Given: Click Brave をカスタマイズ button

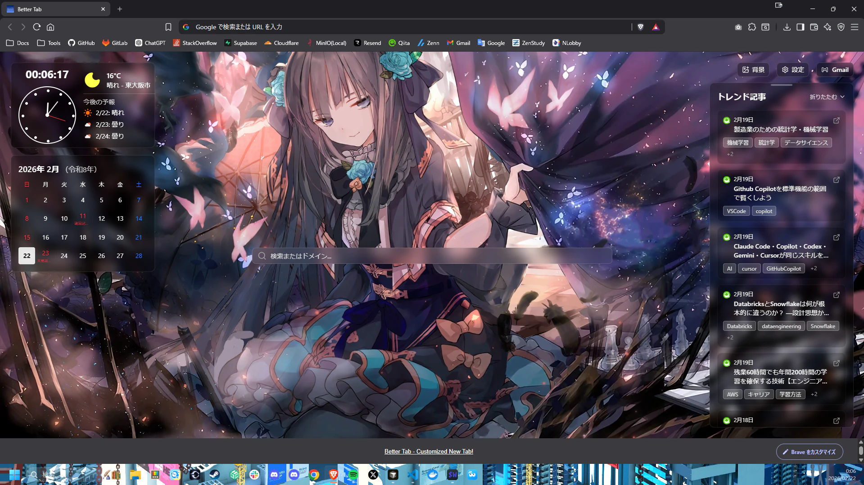Looking at the screenshot, I should pos(810,452).
